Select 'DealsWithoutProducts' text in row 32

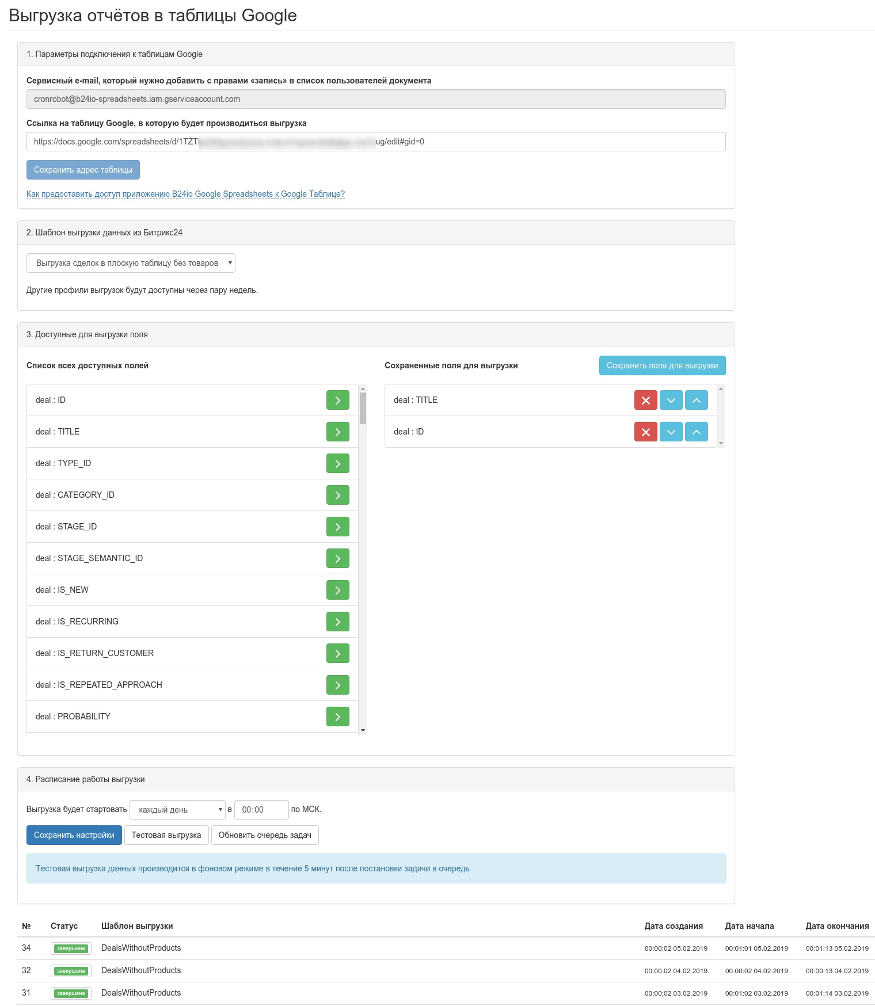(141, 970)
